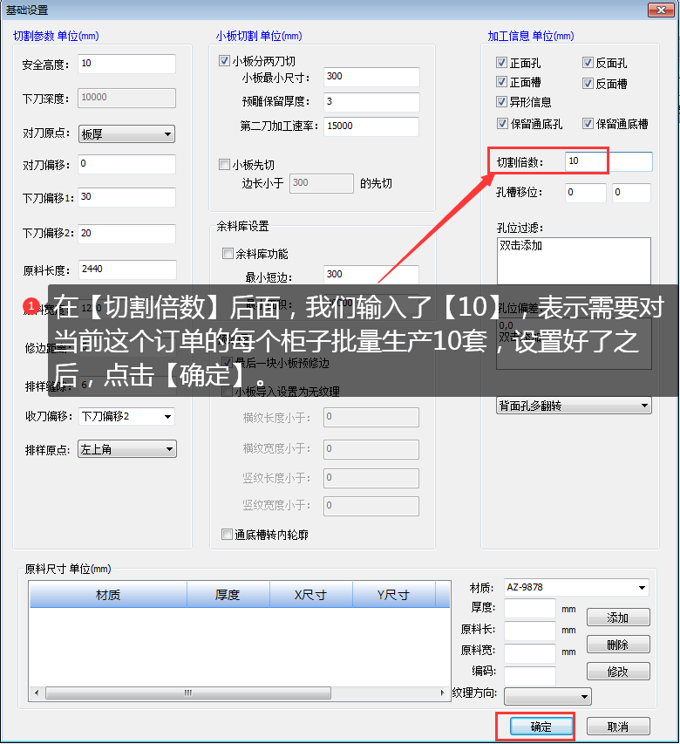Click second 孔槽移位 input field
Viewport: 680px width, 744px height.
[x=631, y=193]
